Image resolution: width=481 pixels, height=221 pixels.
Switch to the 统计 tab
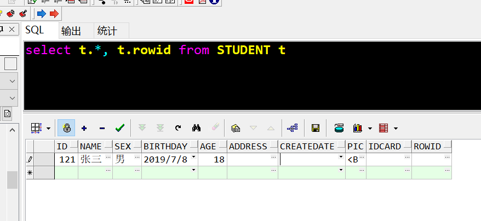tap(107, 31)
